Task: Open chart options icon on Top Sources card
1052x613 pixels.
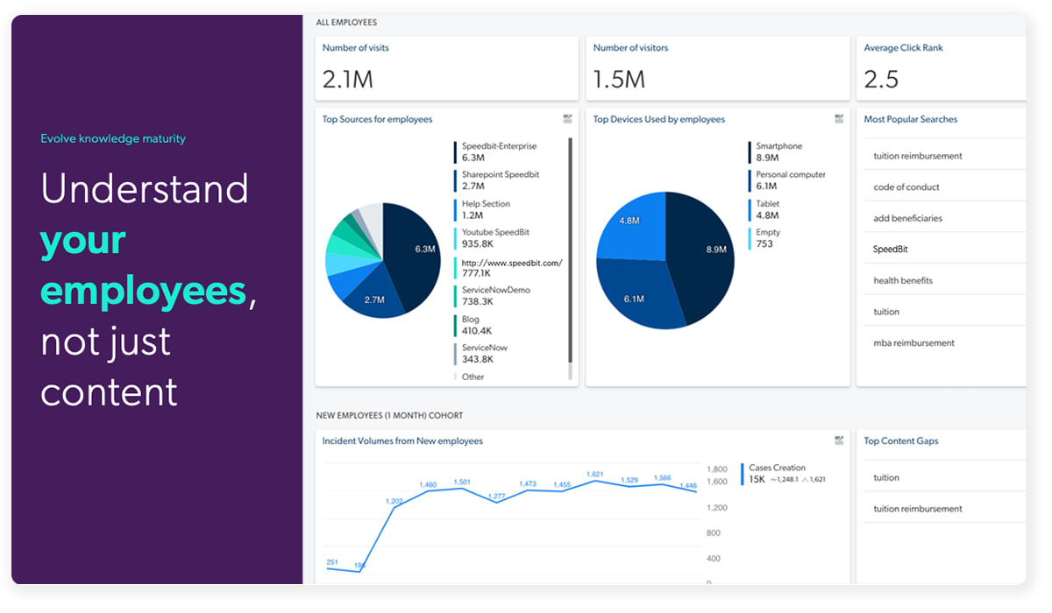Action: coord(568,118)
